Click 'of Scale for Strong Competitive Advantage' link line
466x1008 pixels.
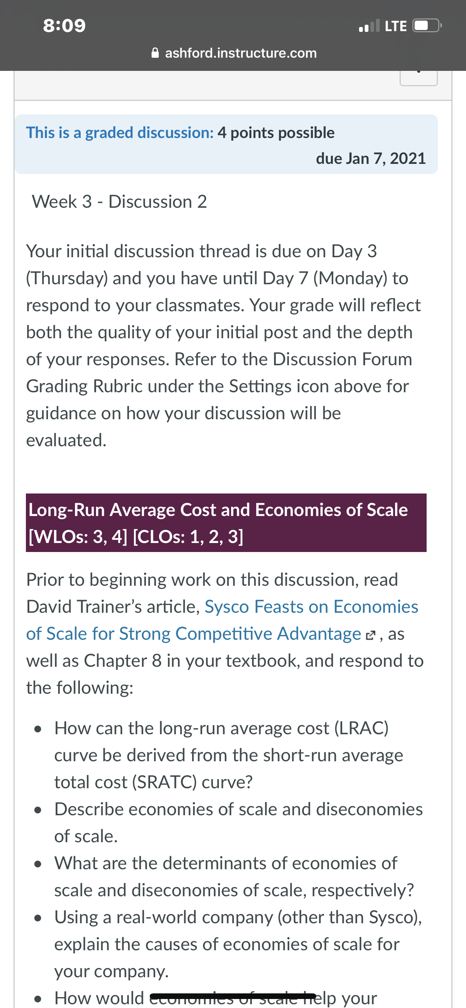pos(194,633)
